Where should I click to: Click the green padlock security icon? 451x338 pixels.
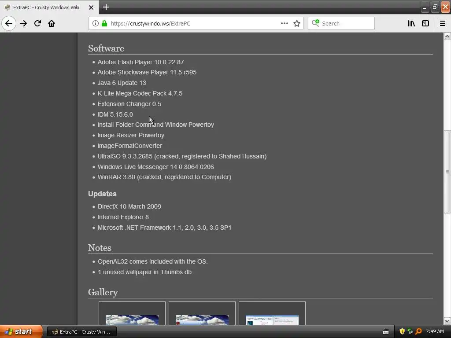pyautogui.click(x=104, y=24)
